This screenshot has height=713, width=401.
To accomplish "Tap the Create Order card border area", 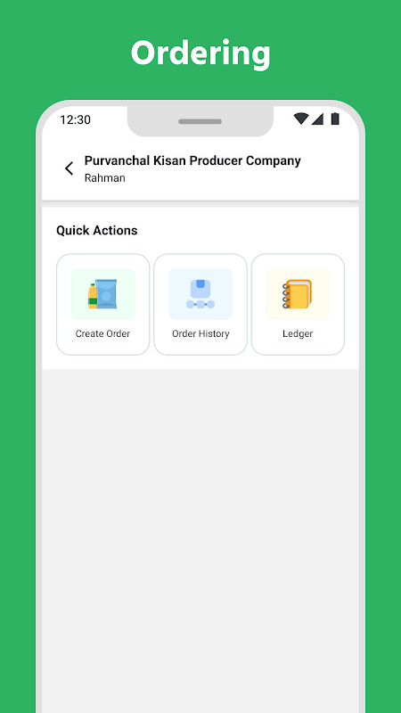I will coord(102,304).
